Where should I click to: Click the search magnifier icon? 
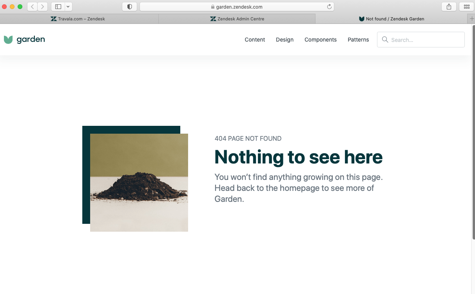tap(385, 40)
